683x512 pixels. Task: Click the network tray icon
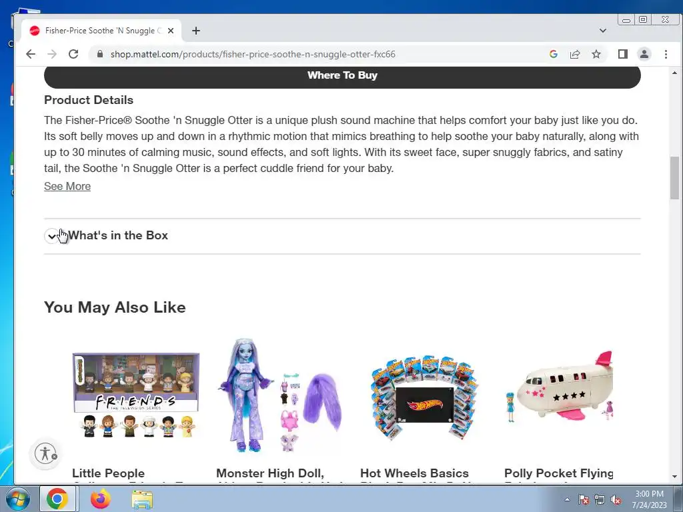(600, 499)
